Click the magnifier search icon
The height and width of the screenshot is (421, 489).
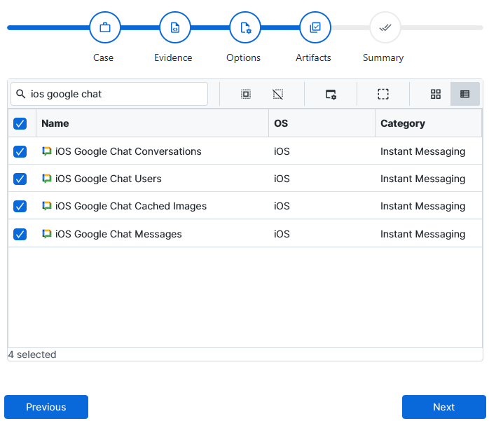20,94
